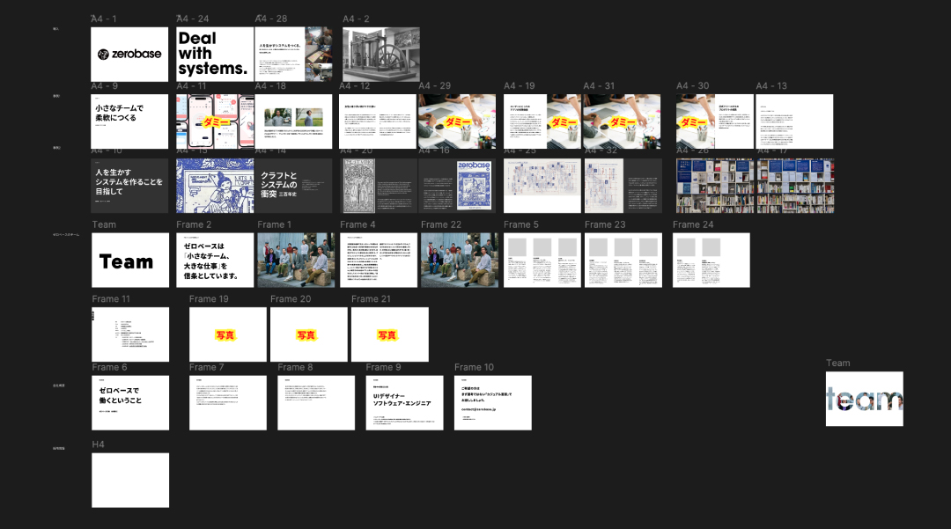Click the large black 'Team' title frame
Screen dimensions: 951x529
pos(129,261)
